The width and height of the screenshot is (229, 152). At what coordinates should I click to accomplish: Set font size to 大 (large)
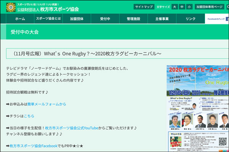174,7
